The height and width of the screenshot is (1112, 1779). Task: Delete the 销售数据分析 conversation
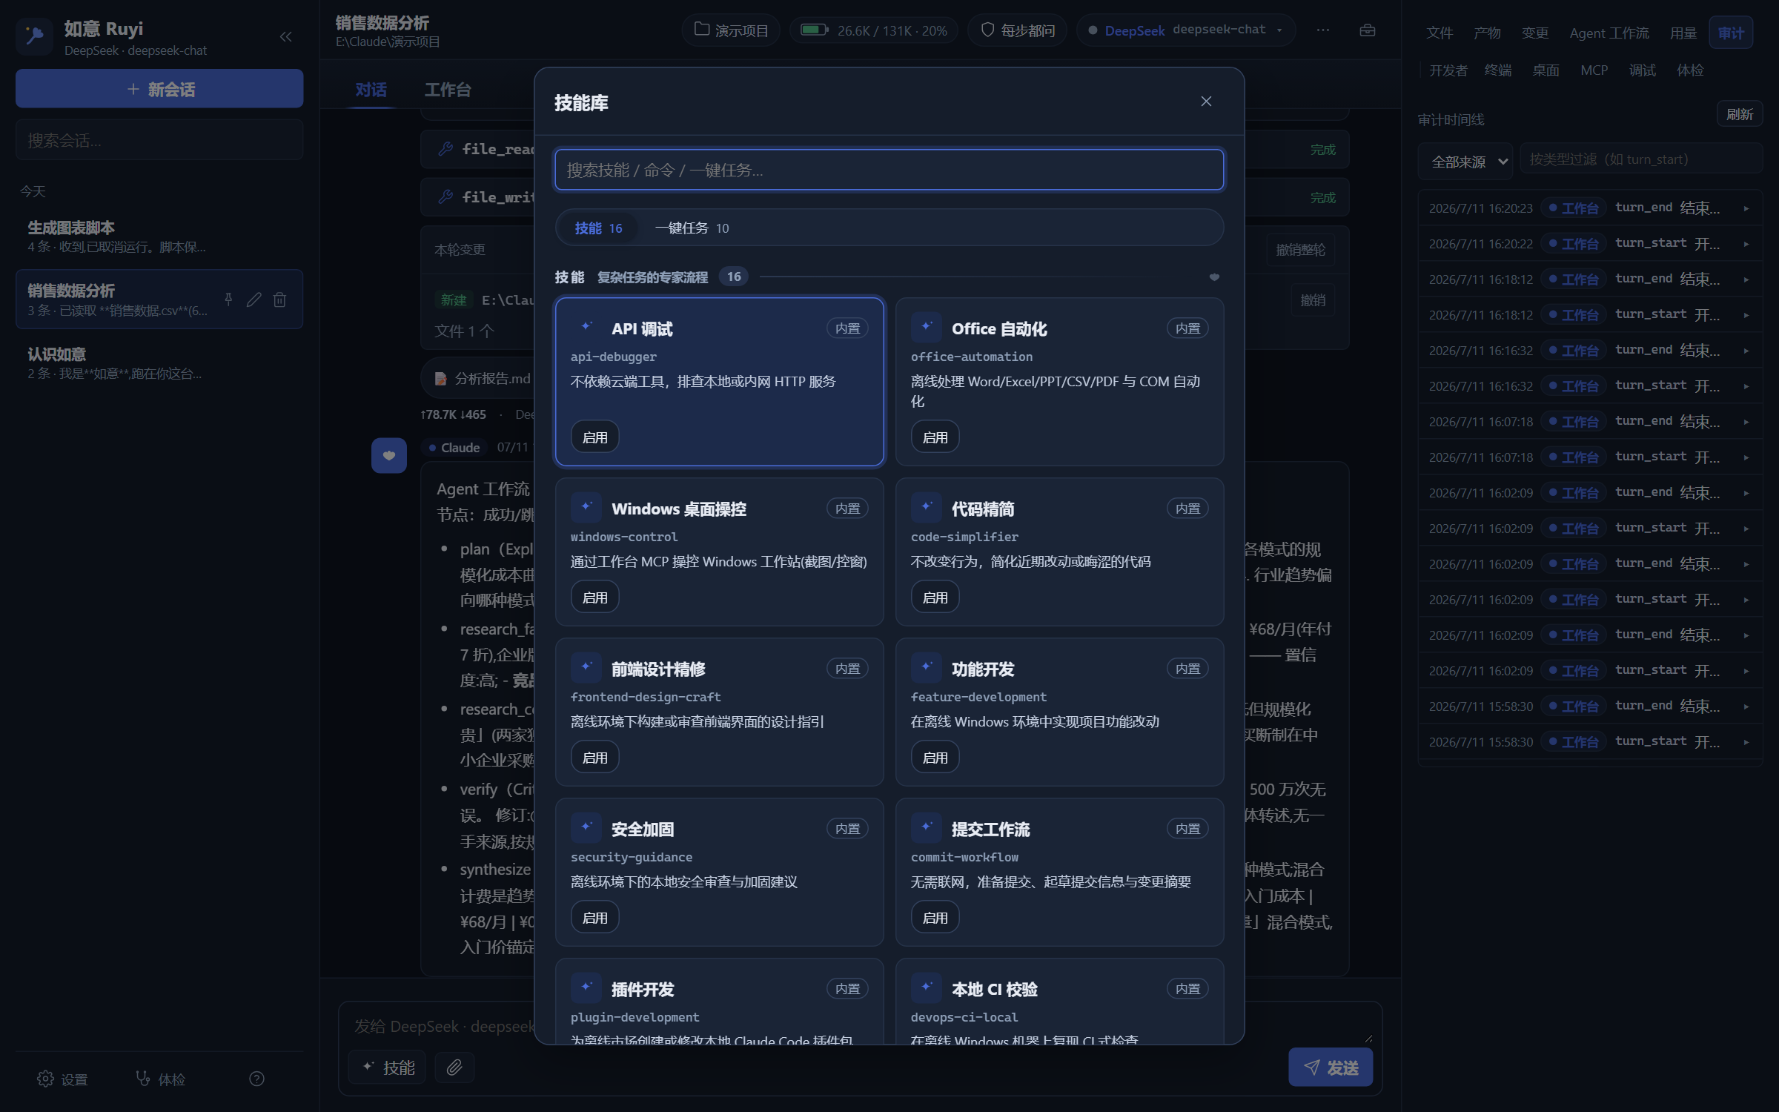tap(279, 299)
